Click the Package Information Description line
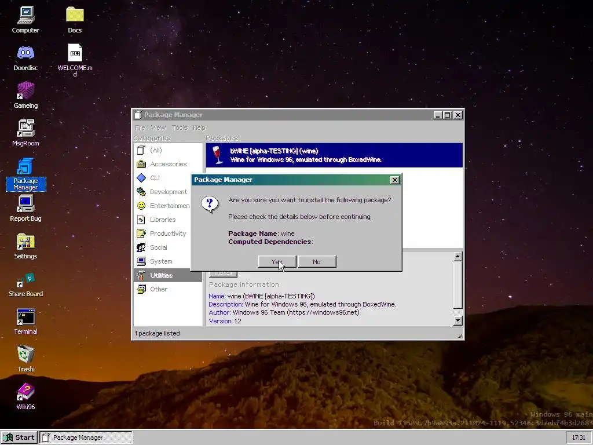The image size is (593, 445). point(302,304)
